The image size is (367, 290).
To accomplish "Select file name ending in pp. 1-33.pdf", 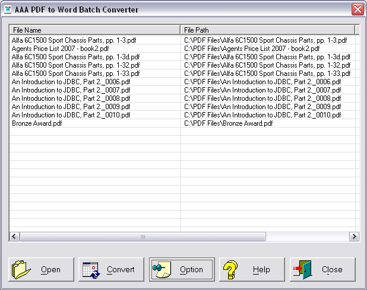I will 75,74.
